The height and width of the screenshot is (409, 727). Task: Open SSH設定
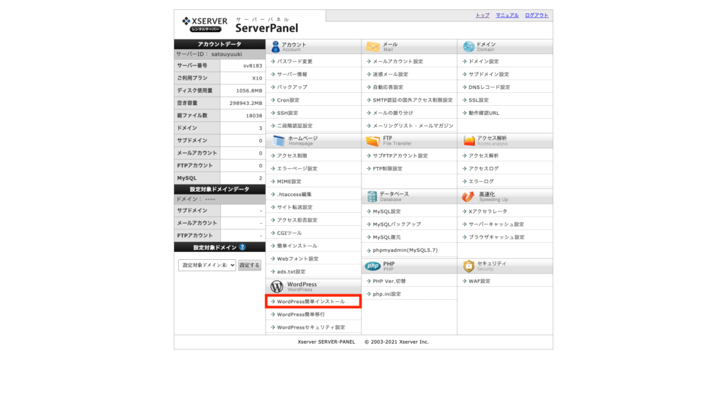coord(288,113)
